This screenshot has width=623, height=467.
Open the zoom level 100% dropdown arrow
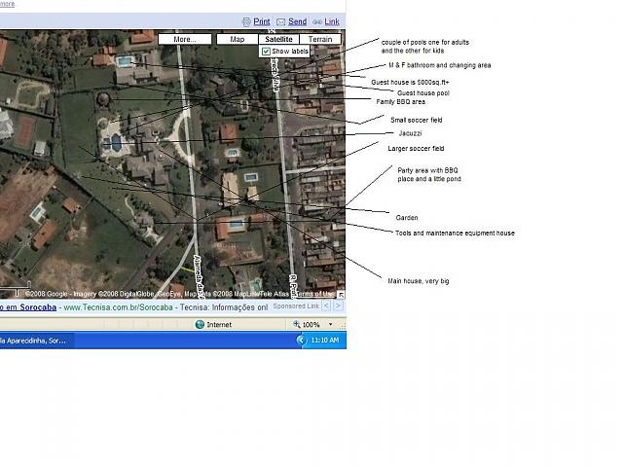[329, 325]
